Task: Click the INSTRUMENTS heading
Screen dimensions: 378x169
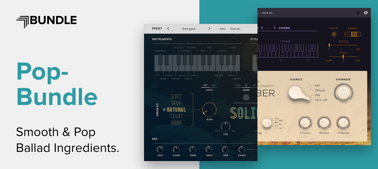Action: click(x=162, y=39)
